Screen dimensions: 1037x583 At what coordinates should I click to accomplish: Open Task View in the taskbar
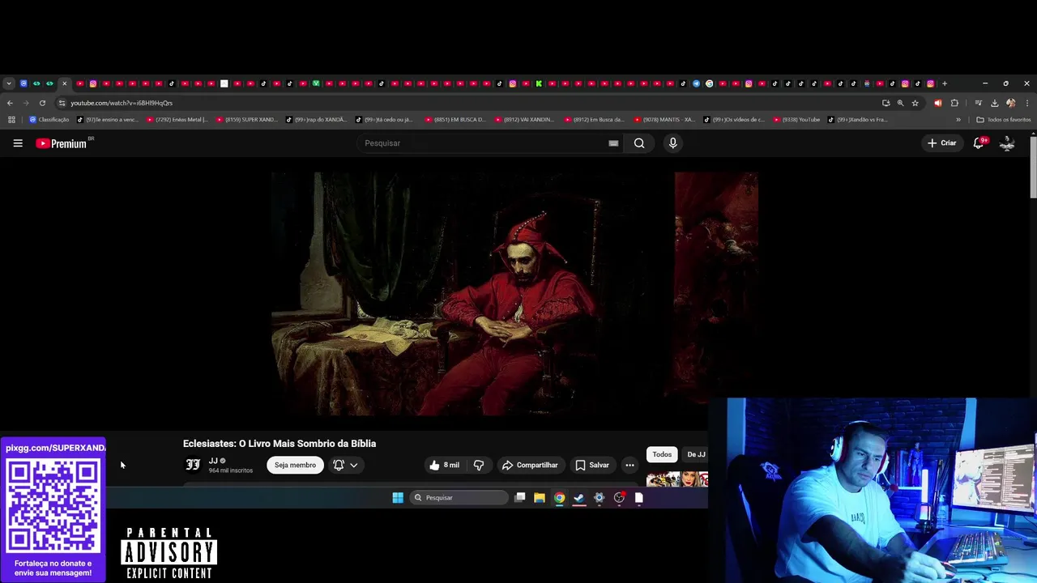click(520, 498)
